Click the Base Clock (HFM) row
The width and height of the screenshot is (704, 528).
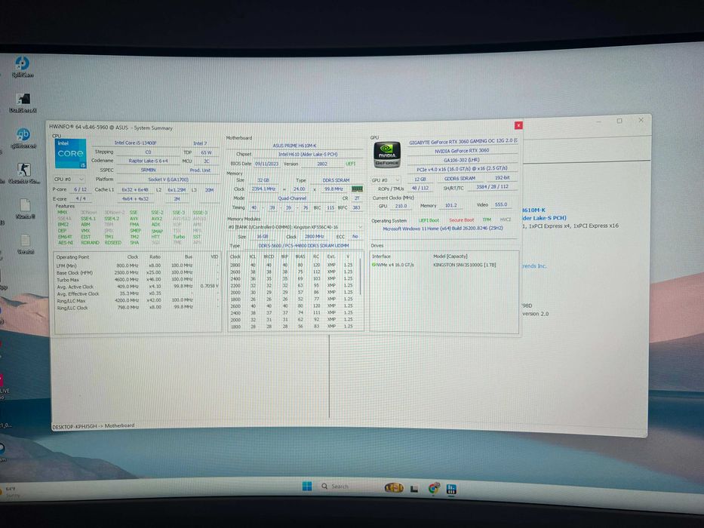tap(137, 272)
